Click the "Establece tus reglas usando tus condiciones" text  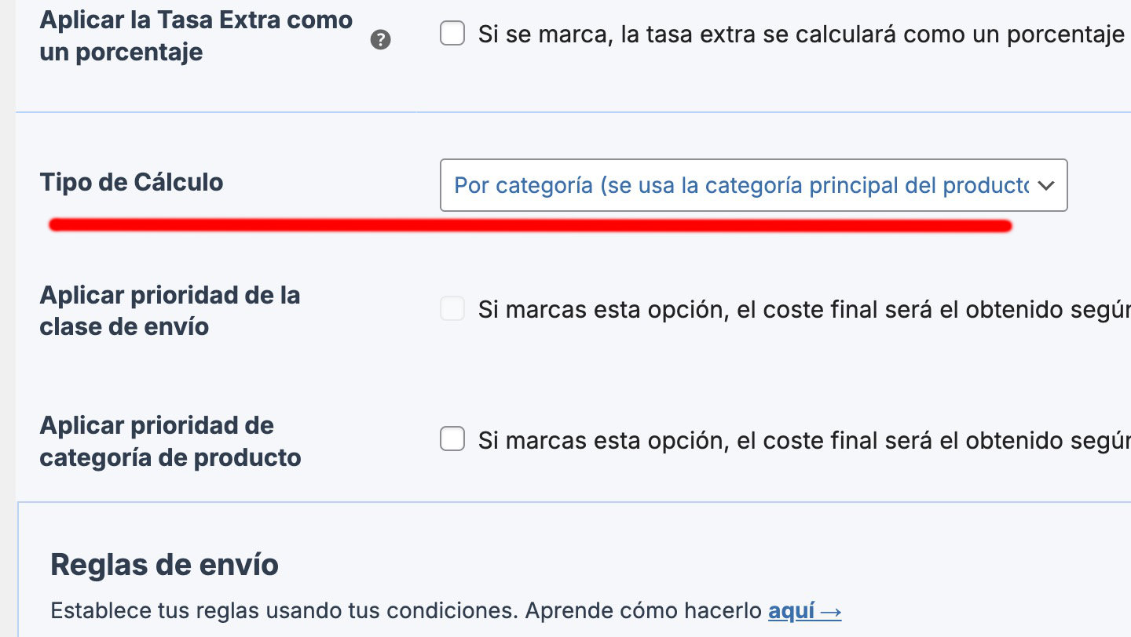click(x=284, y=610)
